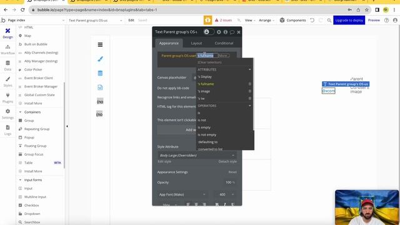This screenshot has width=400, height=225.
Task: Open the App Font (Mako) dropdown
Action: pyautogui.click(x=182, y=194)
